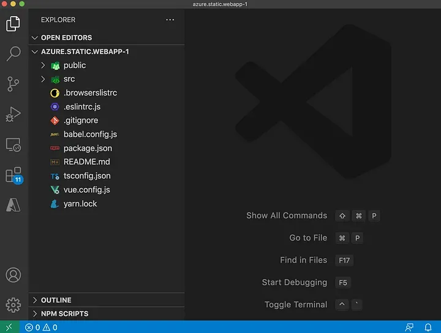Screen dimensions: 441x333
Task: Click the F5 keybinding label
Action: [x=343, y=282]
